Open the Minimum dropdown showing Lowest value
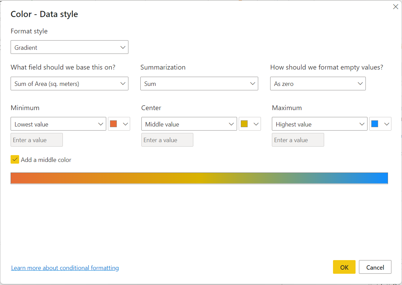Viewport: 402px width, 285px height. coord(58,124)
